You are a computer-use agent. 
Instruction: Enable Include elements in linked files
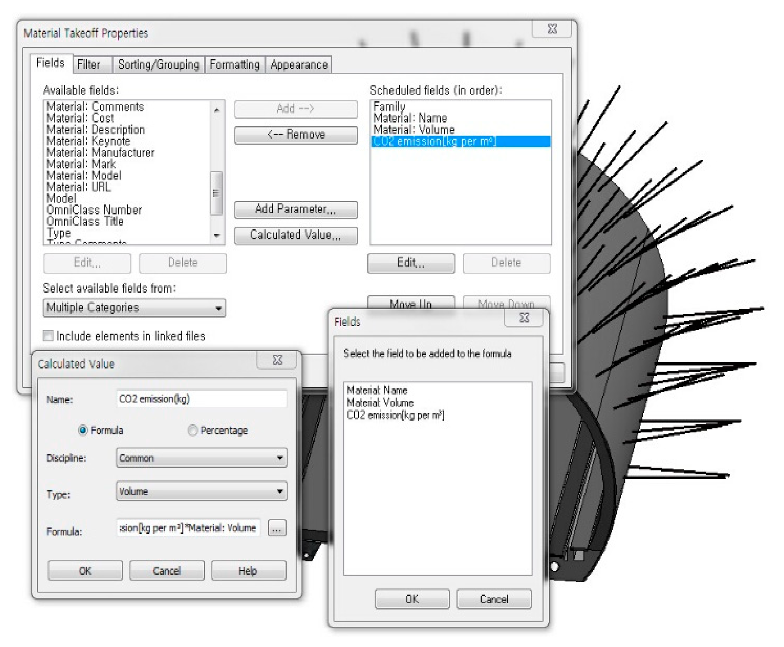(x=48, y=336)
